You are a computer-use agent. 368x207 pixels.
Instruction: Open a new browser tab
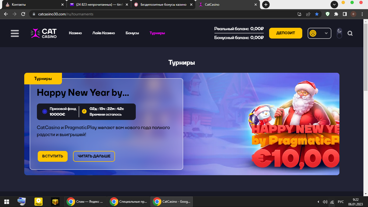click(x=266, y=5)
